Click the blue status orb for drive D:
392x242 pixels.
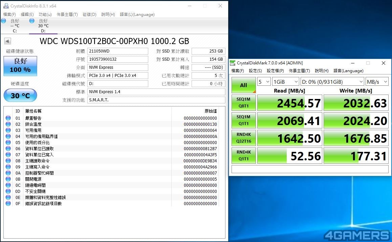click(x=32, y=21)
